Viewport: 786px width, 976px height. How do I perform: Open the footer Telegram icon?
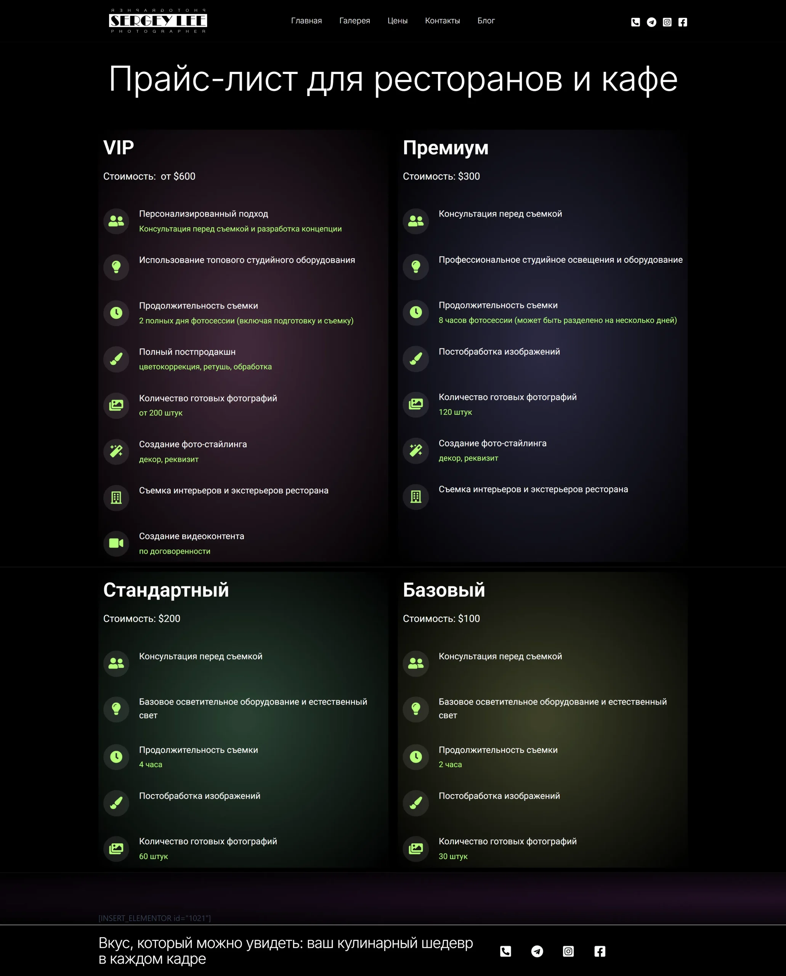[x=537, y=951]
